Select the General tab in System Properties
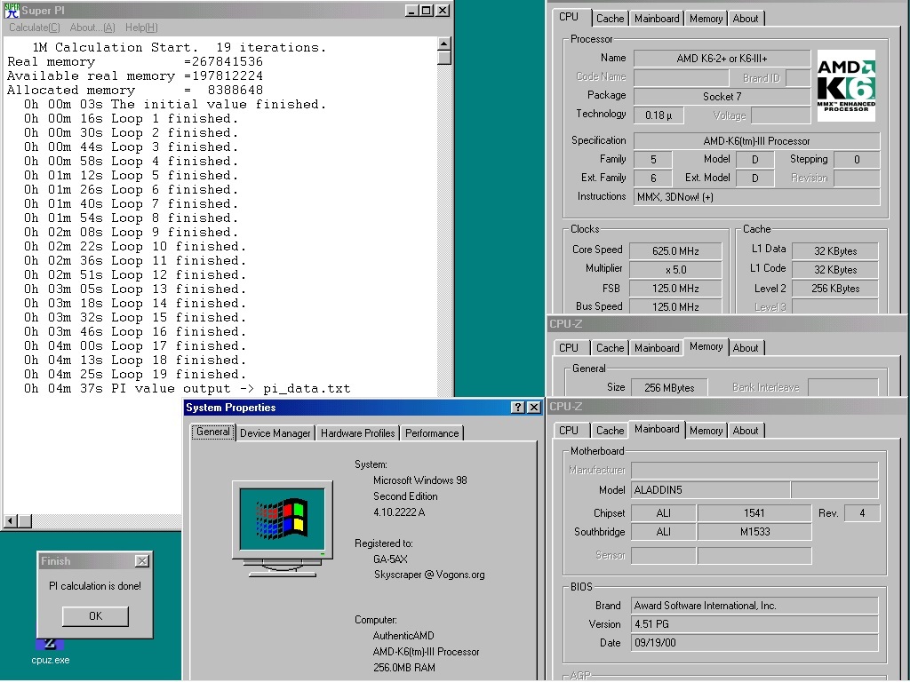Image resolution: width=910 pixels, height=682 pixels. click(x=213, y=432)
